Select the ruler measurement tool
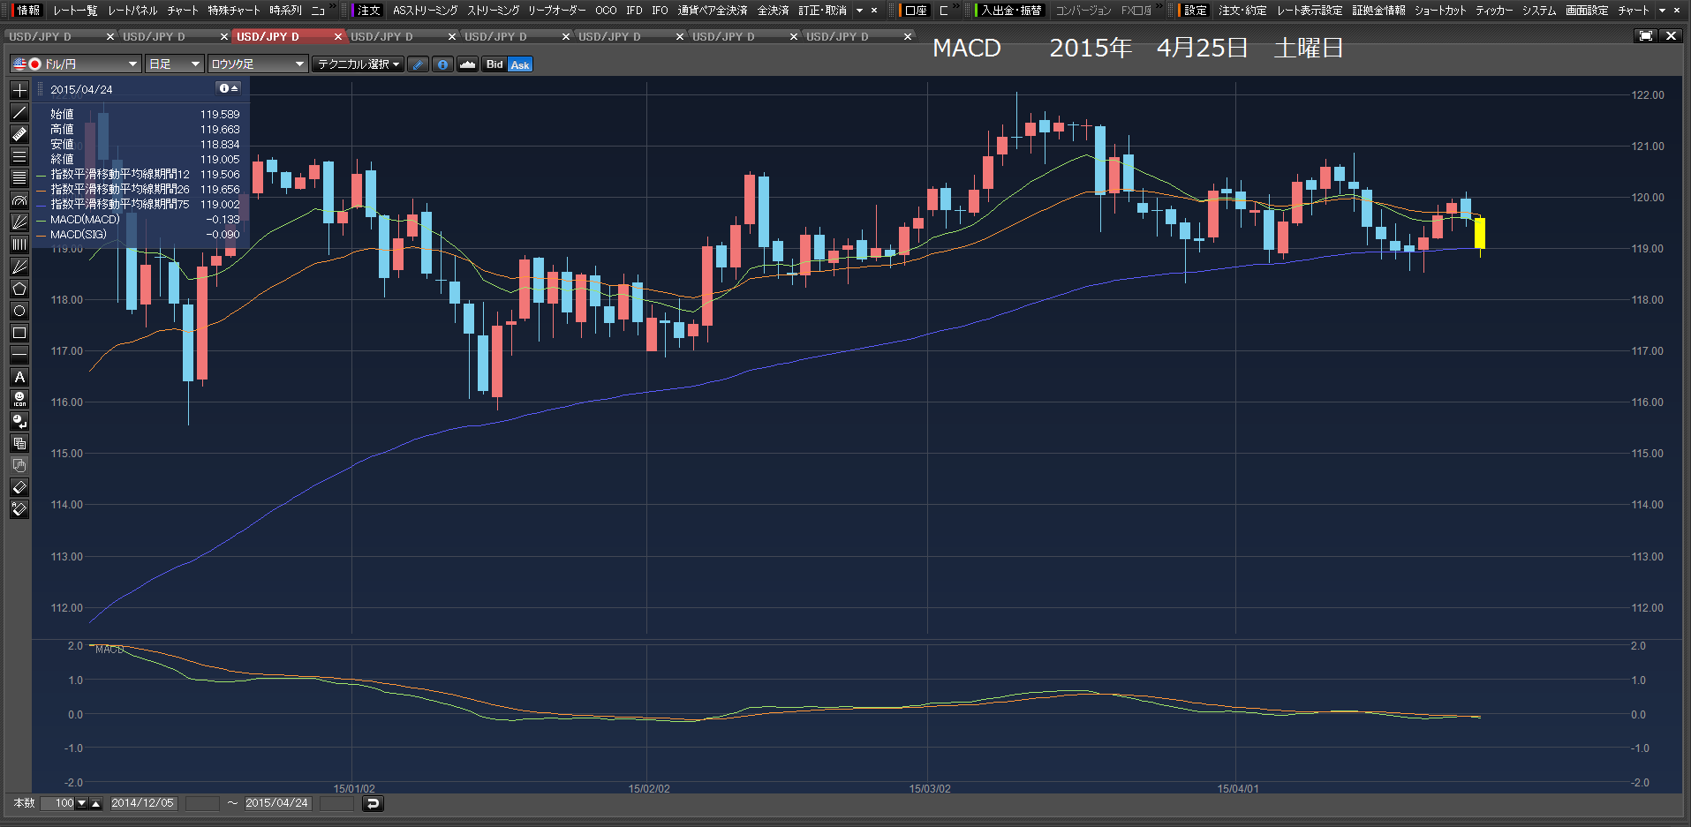The image size is (1691, 827). [x=19, y=134]
